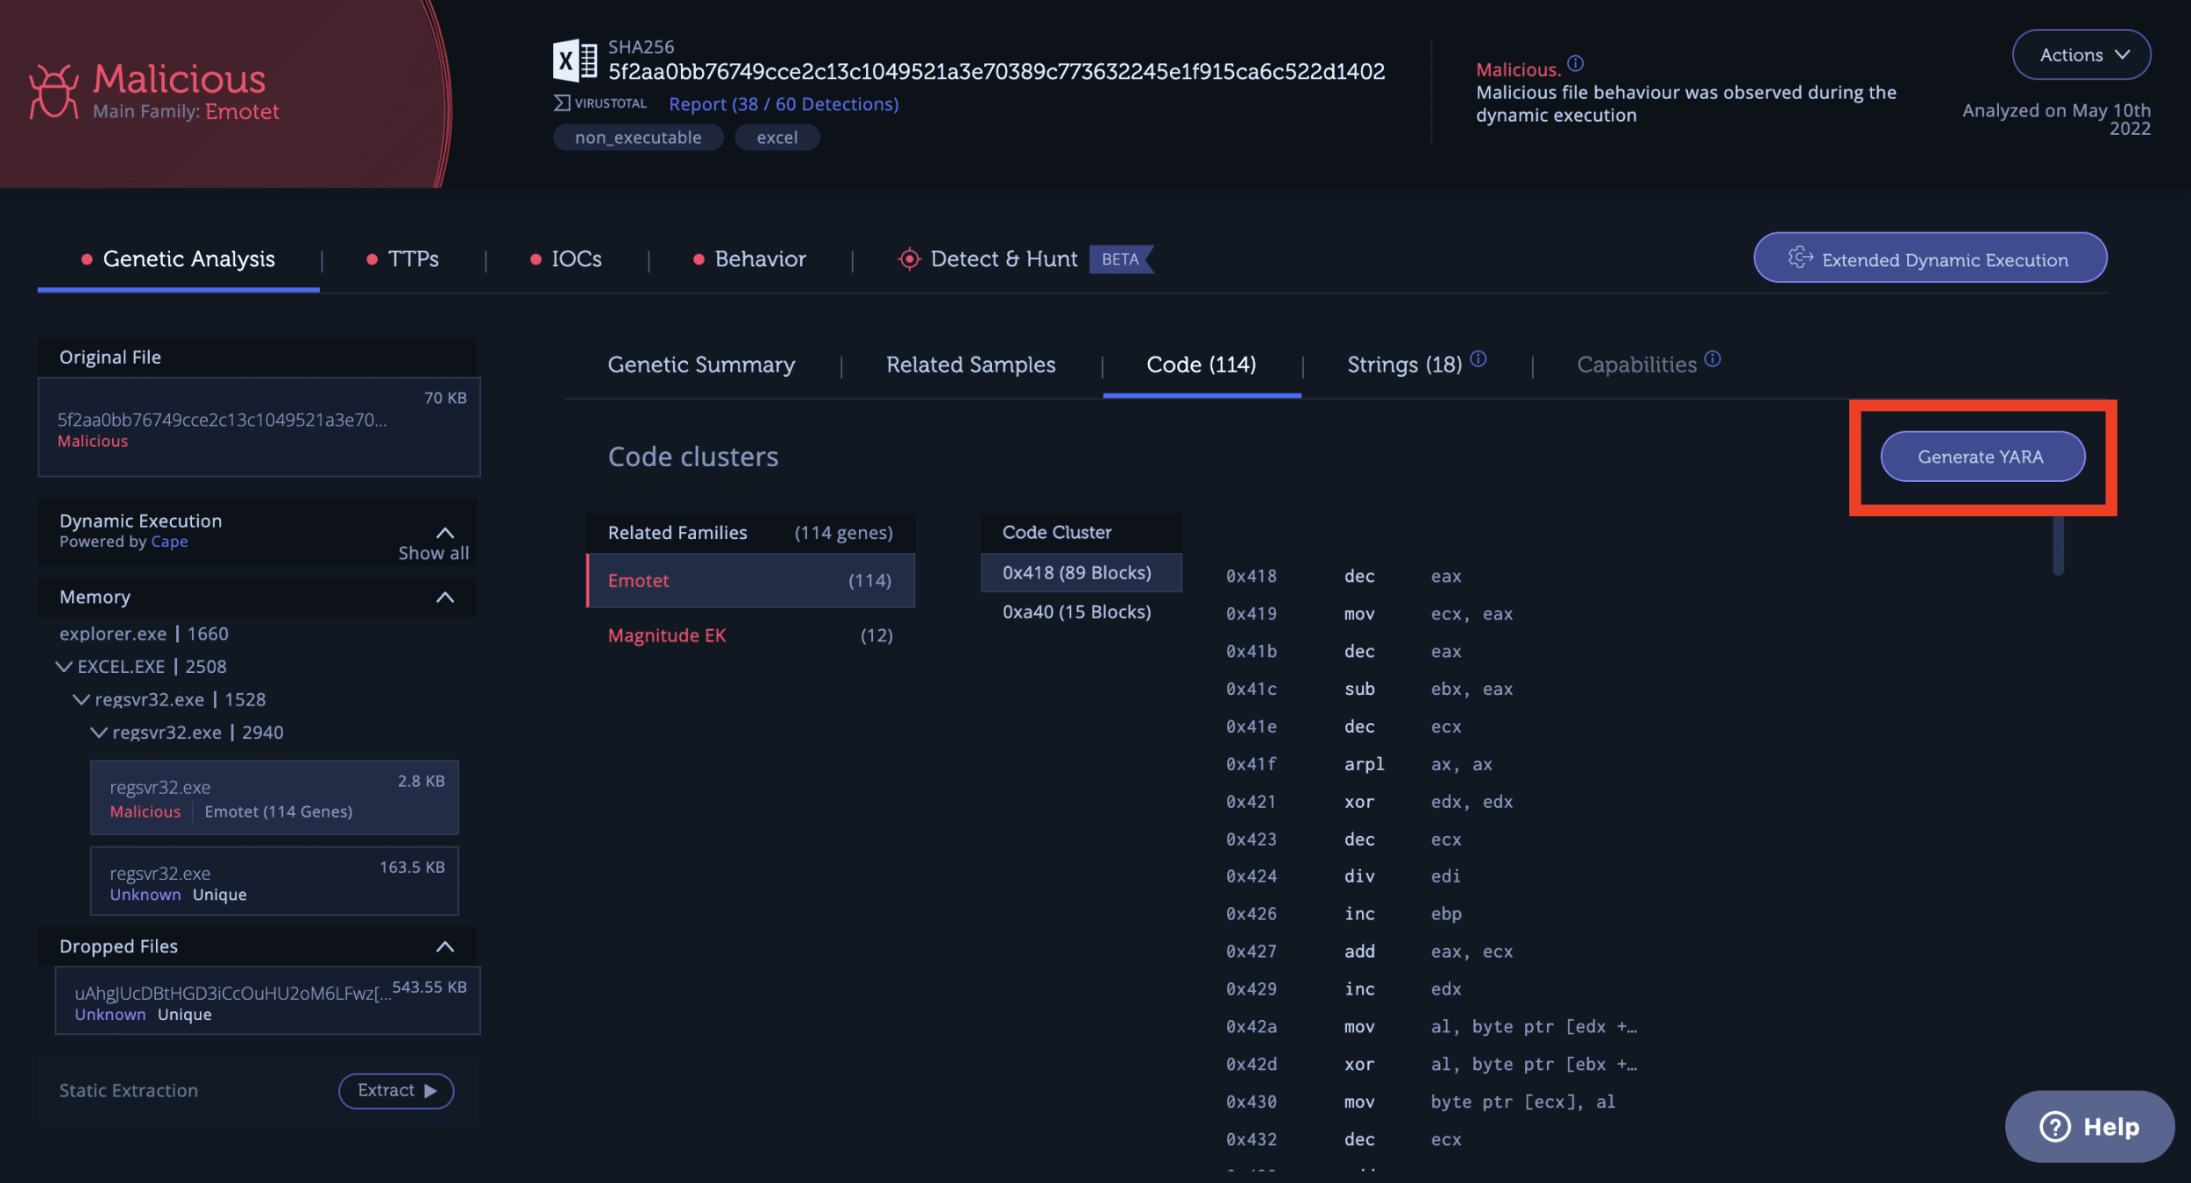
Task: Click the 0x41f arpl instruction row
Action: pyautogui.click(x=1358, y=764)
